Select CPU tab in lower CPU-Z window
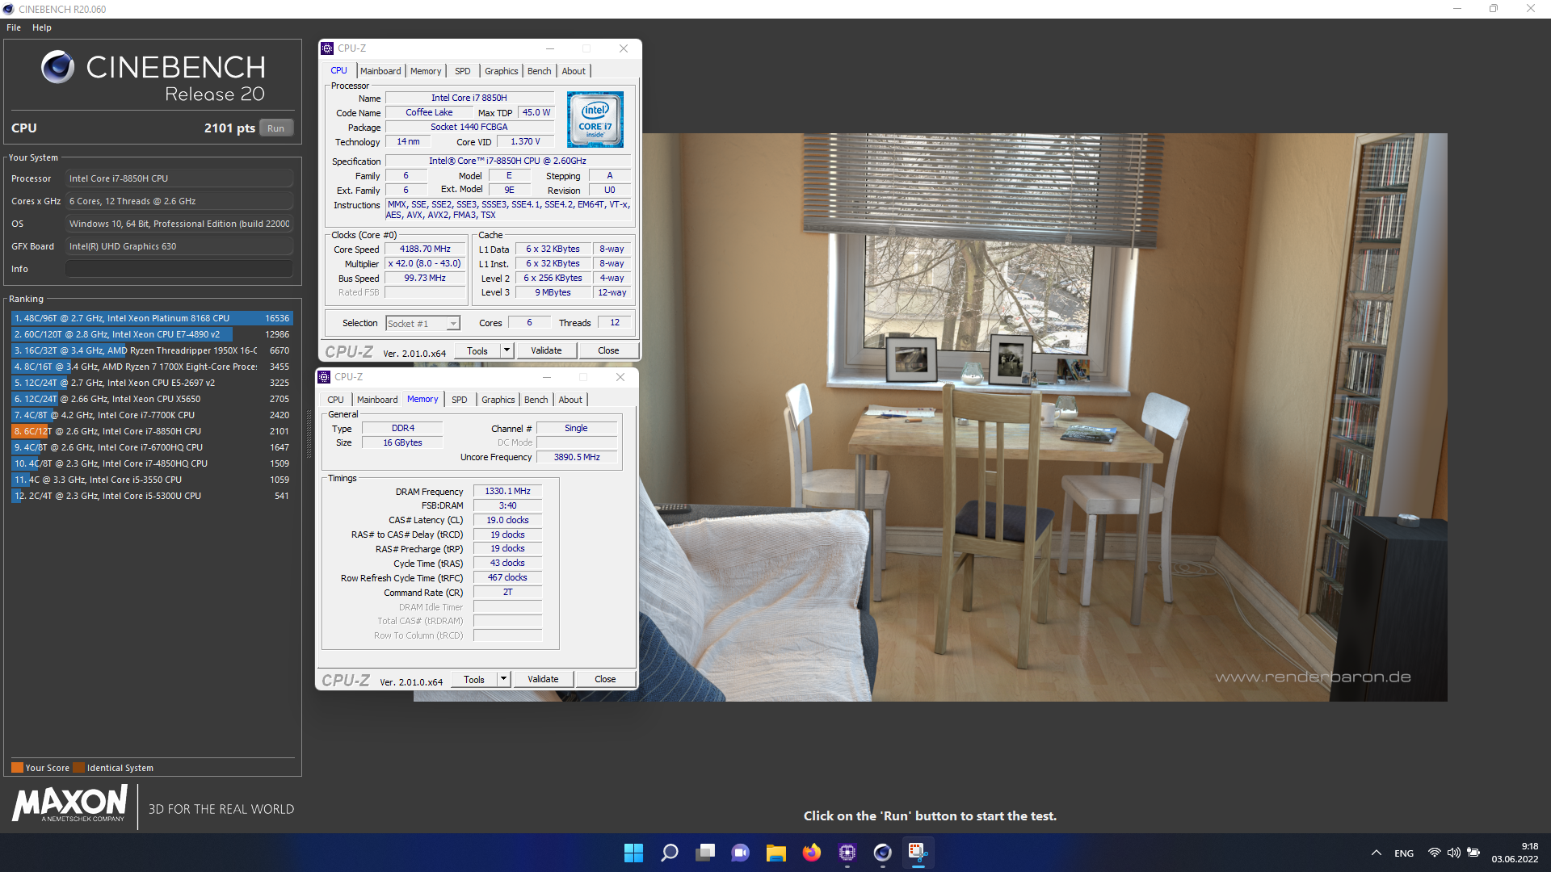The image size is (1551, 872). point(336,400)
